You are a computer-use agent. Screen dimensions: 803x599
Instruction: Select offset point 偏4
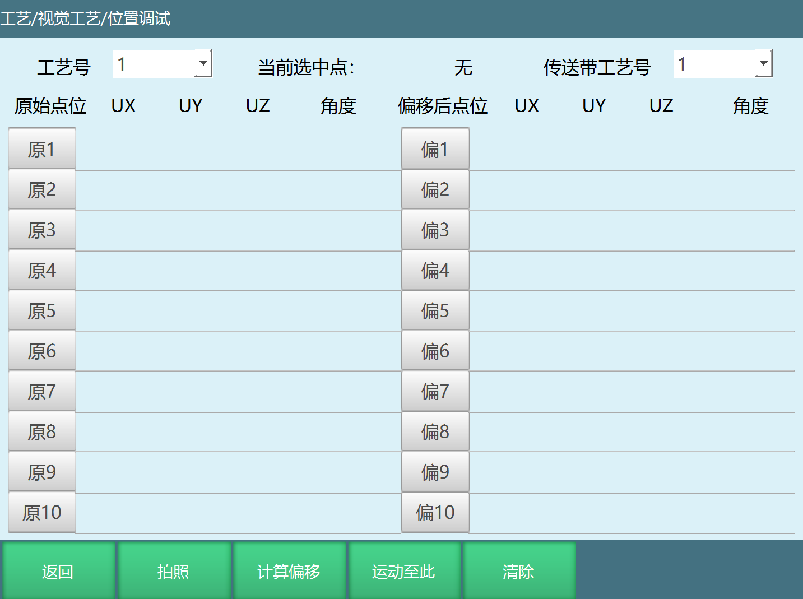(x=435, y=270)
